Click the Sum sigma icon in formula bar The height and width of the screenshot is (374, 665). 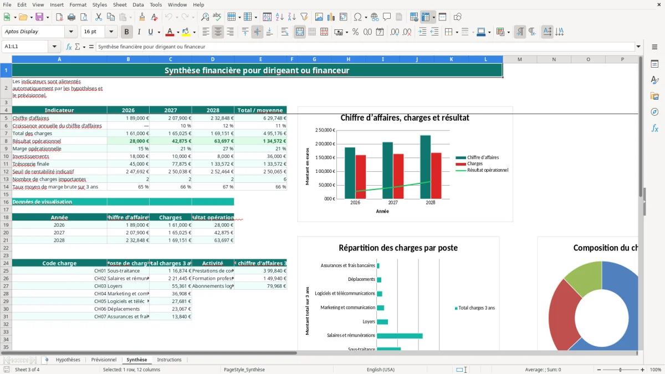77,47
